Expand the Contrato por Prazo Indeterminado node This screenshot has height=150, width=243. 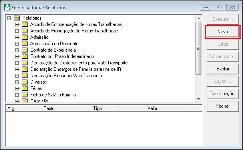17,56
